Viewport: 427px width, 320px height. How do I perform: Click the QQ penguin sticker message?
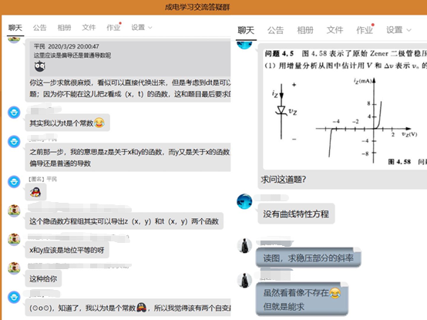[x=35, y=192]
